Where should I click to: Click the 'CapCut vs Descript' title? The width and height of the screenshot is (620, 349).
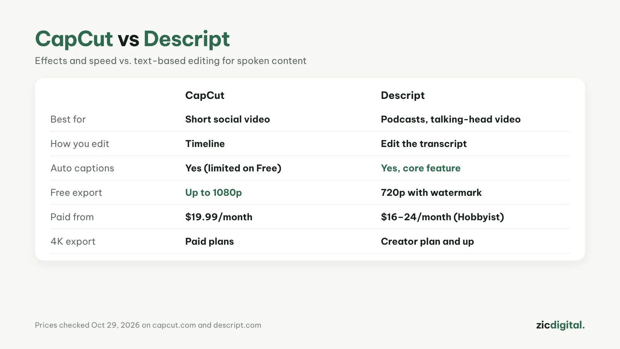(132, 39)
